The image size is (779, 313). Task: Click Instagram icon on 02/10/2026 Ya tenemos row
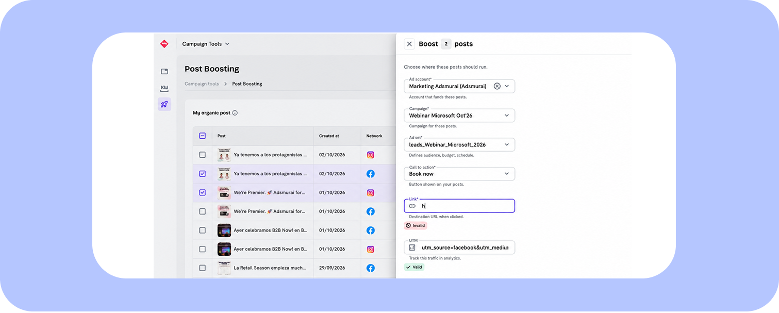click(370, 155)
